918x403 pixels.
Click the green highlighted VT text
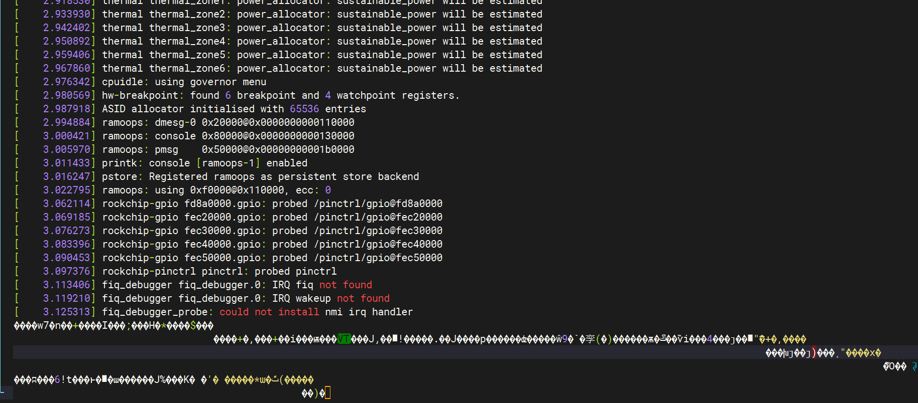tap(343, 339)
